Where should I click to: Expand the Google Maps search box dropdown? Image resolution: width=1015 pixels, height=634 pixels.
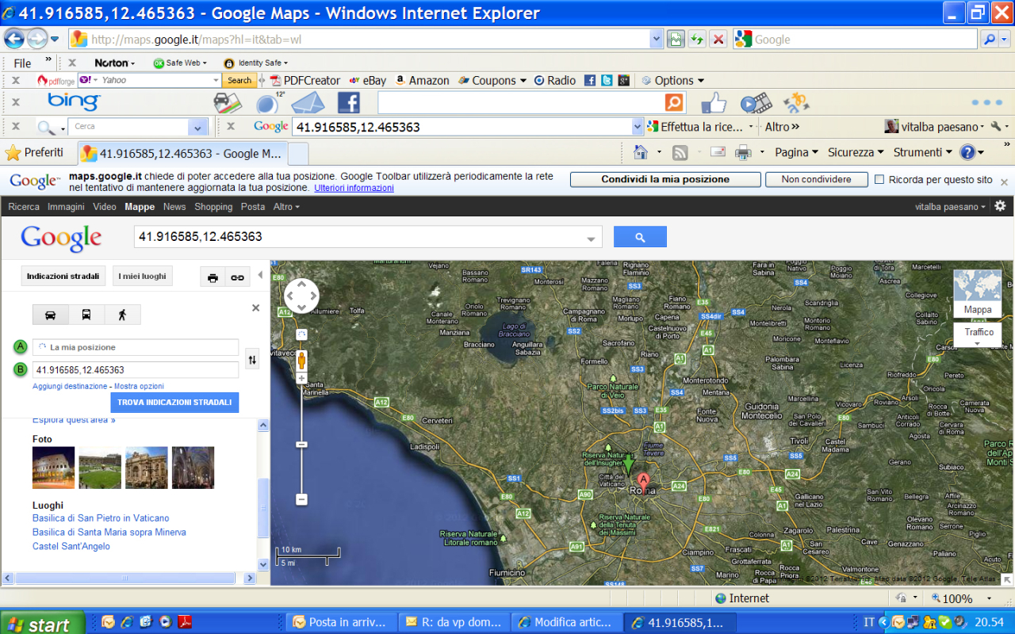pos(591,238)
